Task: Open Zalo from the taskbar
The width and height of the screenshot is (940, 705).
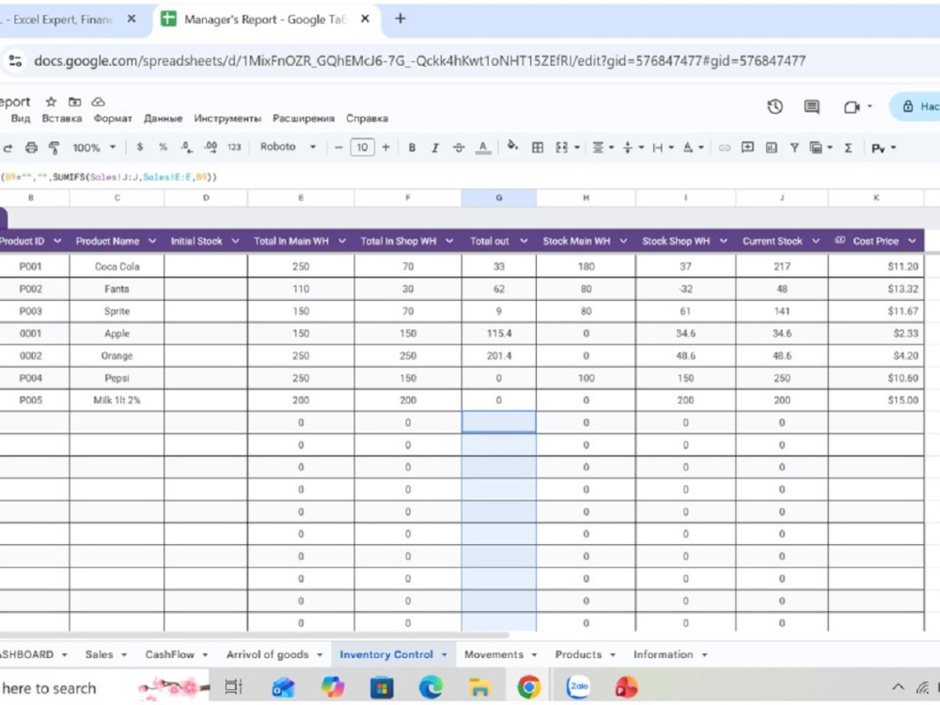Action: (578, 687)
